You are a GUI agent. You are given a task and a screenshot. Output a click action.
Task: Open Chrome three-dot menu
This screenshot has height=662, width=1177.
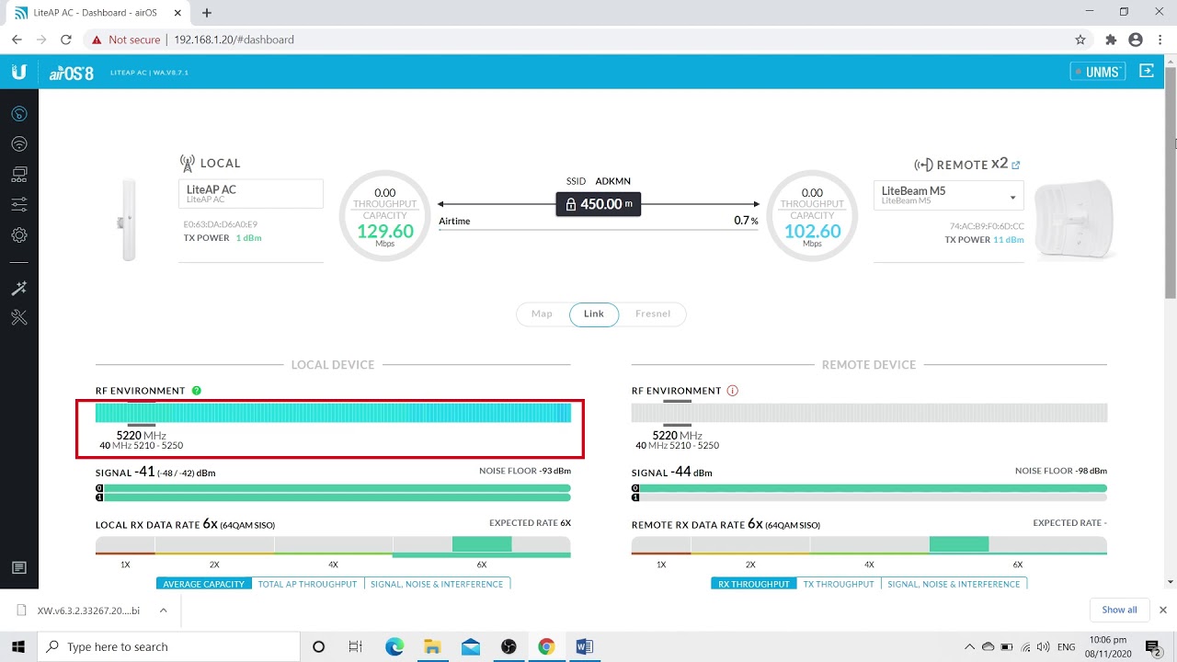(1160, 40)
